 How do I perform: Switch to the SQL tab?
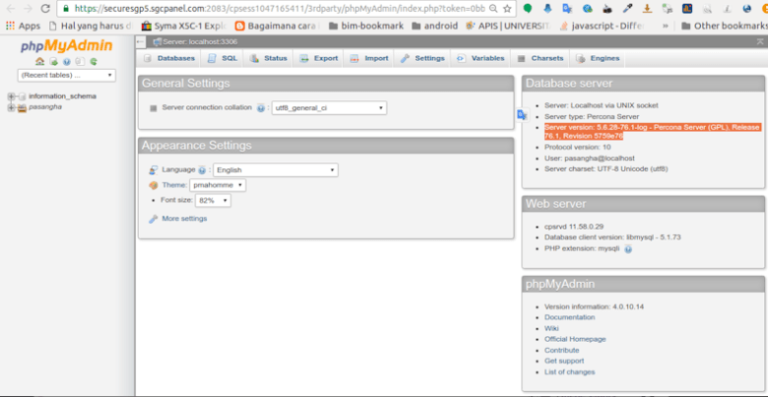[x=224, y=58]
